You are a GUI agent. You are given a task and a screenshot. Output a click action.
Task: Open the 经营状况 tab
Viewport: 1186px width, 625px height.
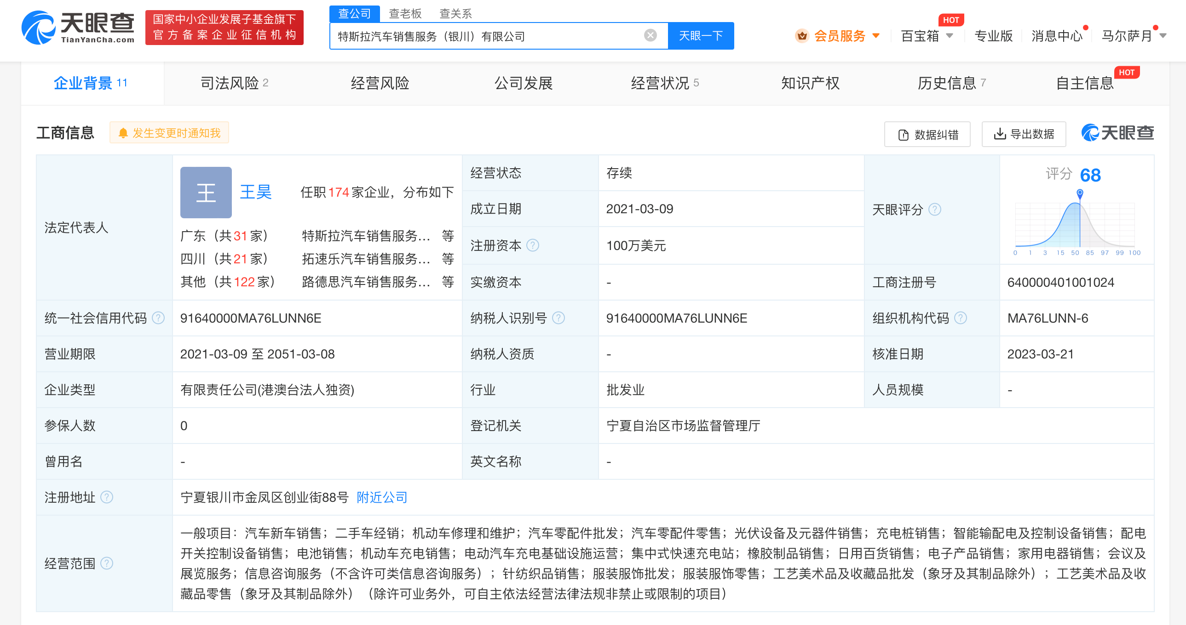665,83
